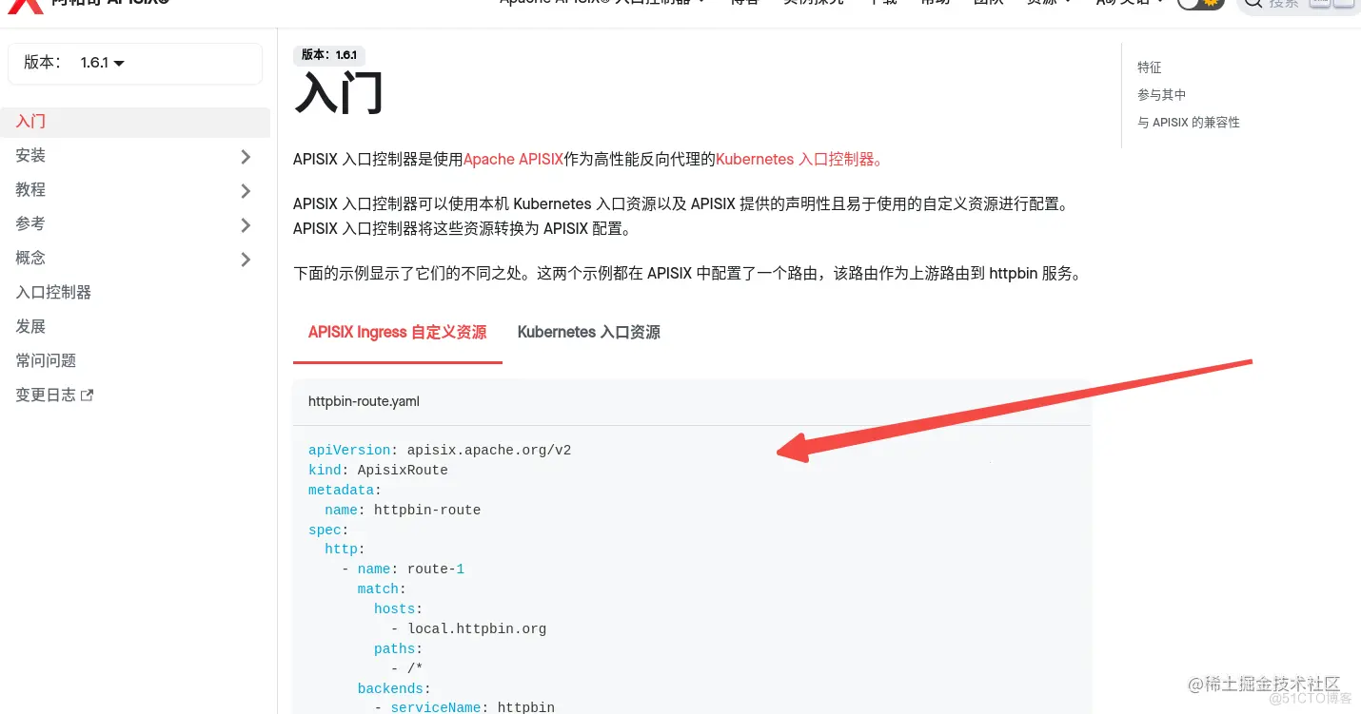
Task: Select 入门 in the sidebar
Action: coord(135,122)
